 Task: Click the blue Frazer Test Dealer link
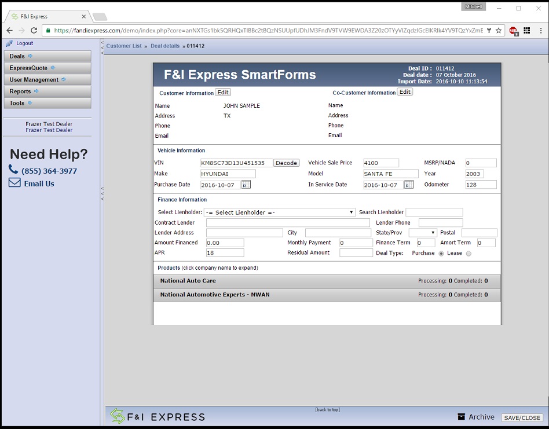(x=49, y=130)
